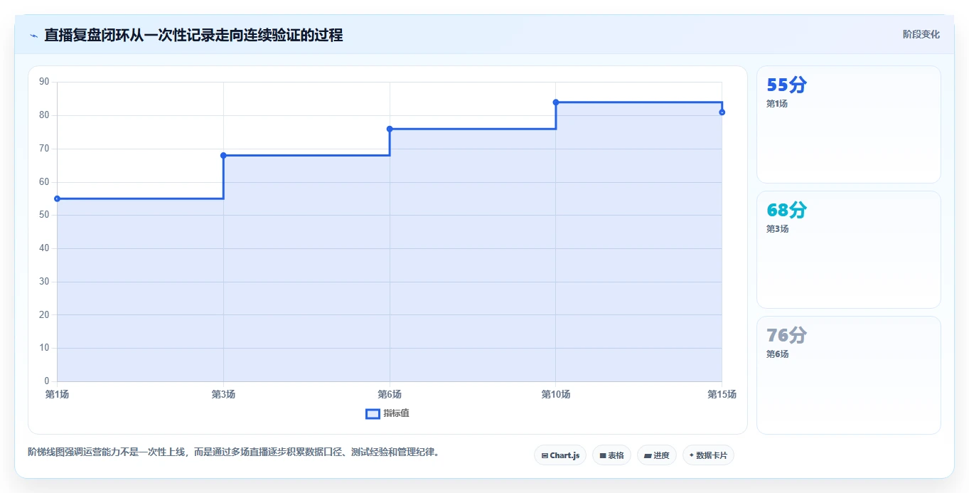
Task: Click the y-axis value 10
Action: coord(44,348)
